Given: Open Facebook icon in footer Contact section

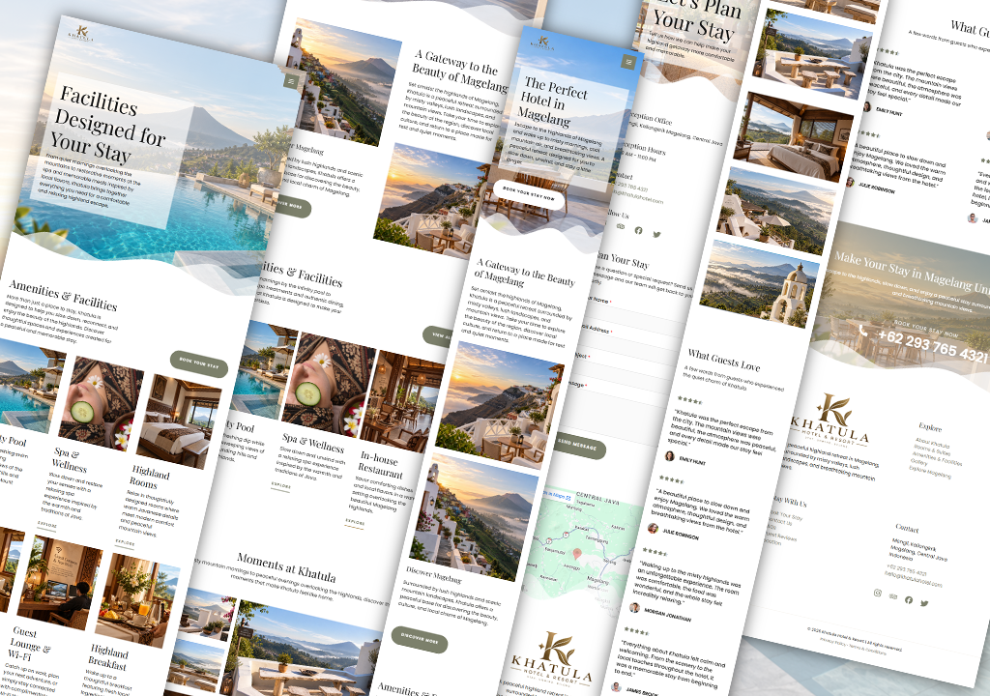Looking at the screenshot, I should pos(908,600).
